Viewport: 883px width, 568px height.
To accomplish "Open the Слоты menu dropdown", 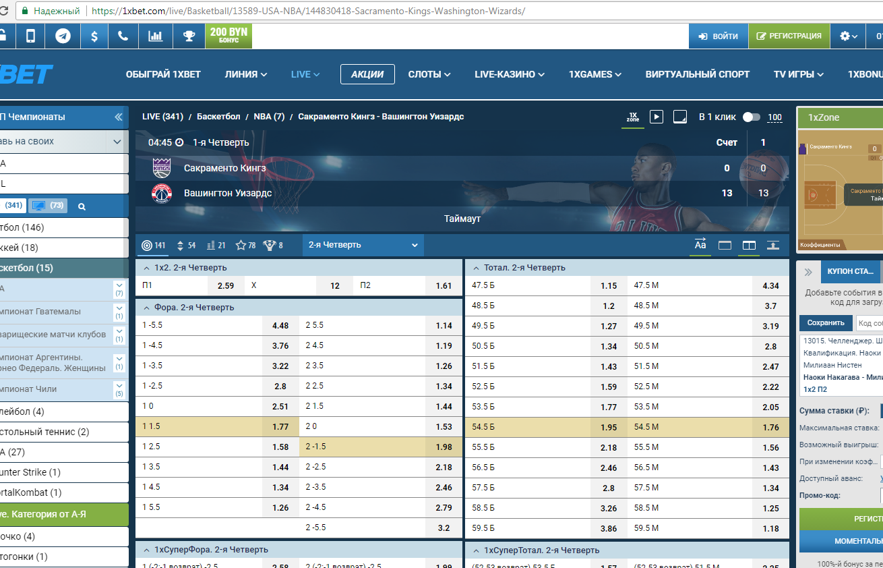I will (429, 74).
